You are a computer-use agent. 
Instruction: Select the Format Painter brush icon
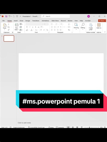(x=9, y=30)
